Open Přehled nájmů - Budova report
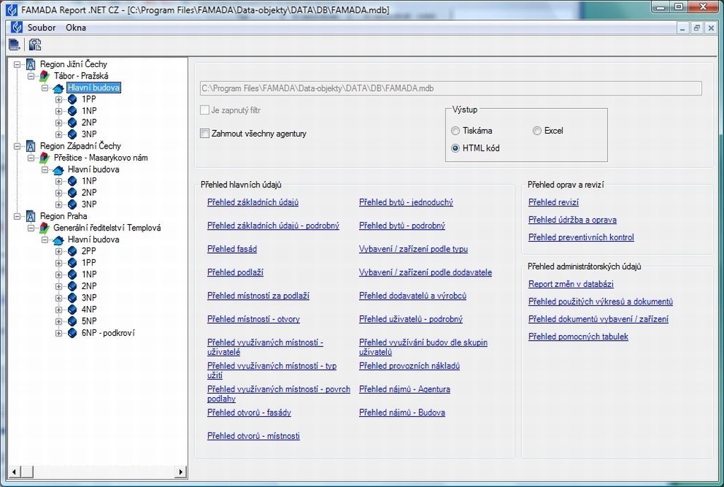Viewport: 724px width, 487px height. (x=402, y=413)
